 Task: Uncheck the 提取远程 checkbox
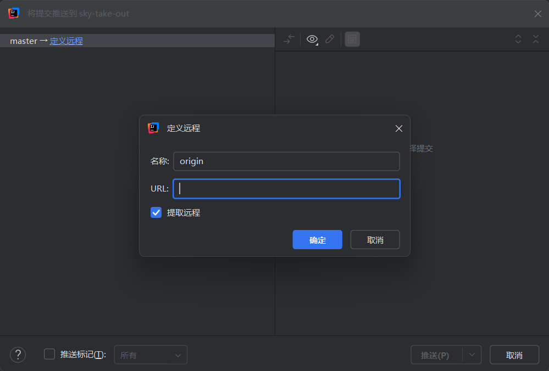click(156, 212)
